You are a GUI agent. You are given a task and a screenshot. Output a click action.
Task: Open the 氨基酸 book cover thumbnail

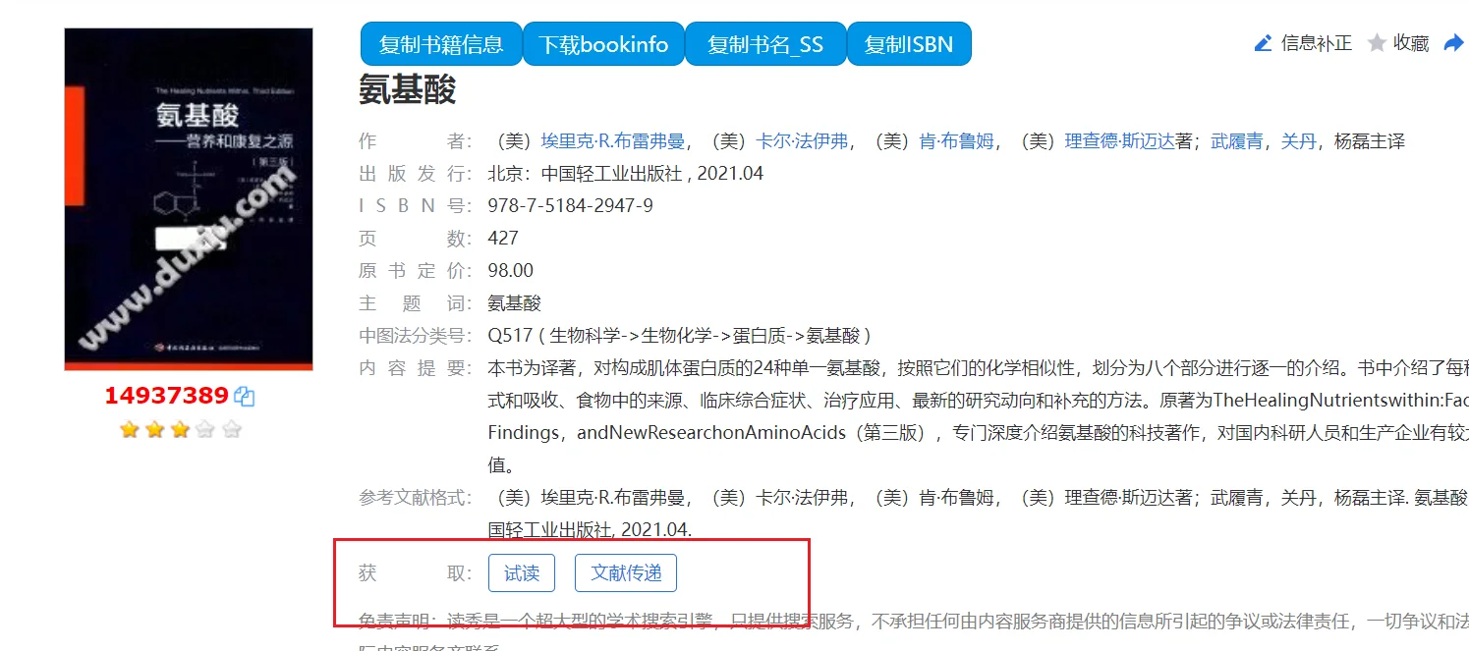click(189, 198)
